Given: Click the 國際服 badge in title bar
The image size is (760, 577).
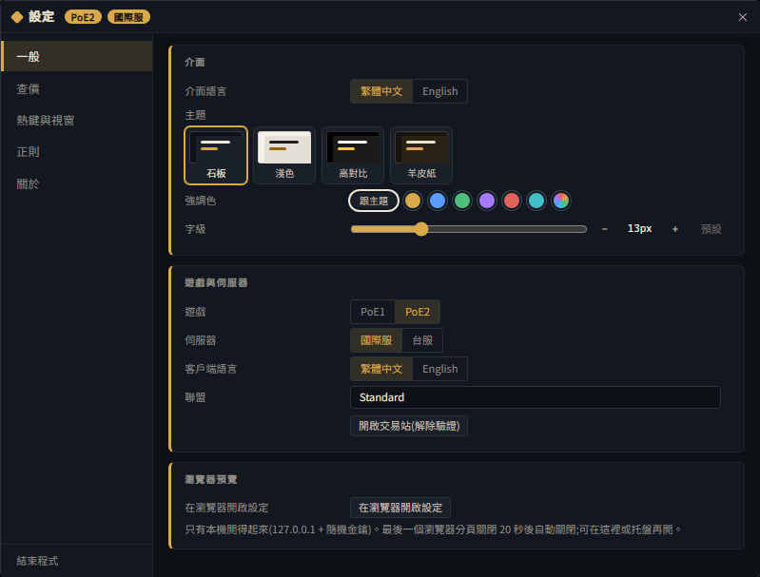Looking at the screenshot, I should (128, 17).
